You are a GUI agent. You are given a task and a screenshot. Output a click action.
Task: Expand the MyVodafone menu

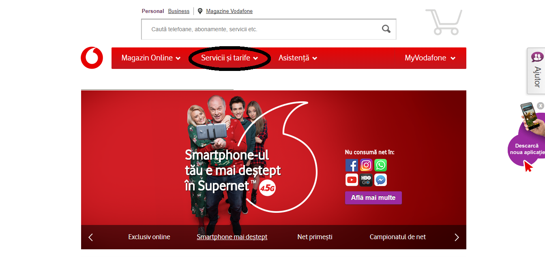430,58
